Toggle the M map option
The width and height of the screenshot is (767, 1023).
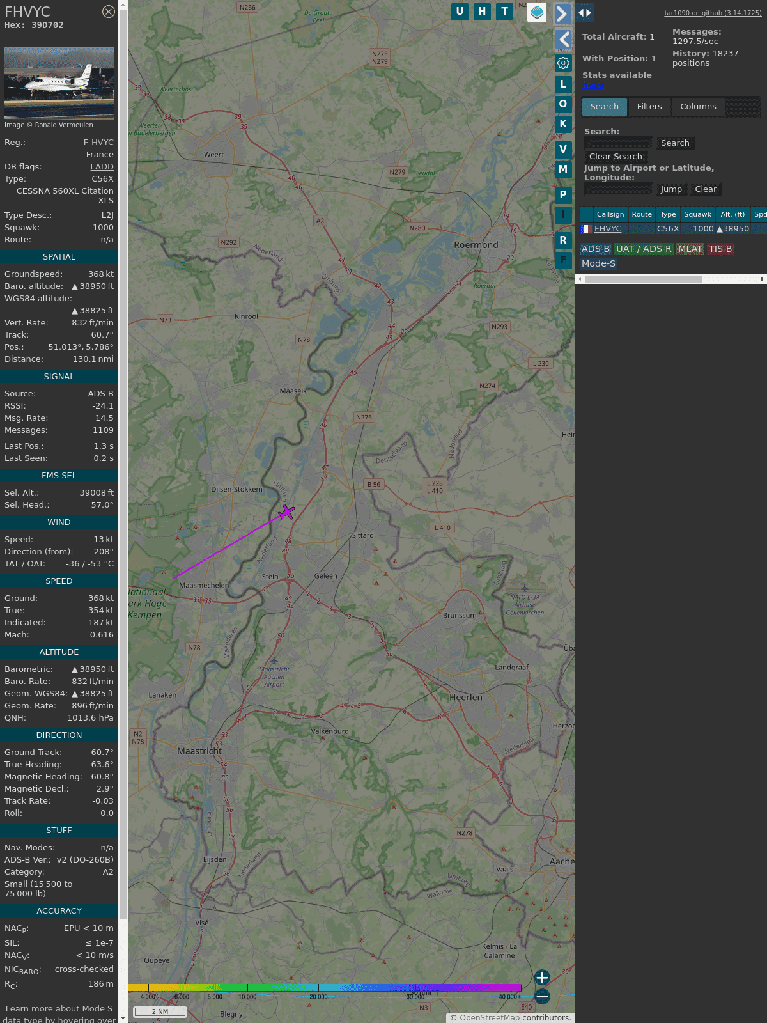point(563,169)
